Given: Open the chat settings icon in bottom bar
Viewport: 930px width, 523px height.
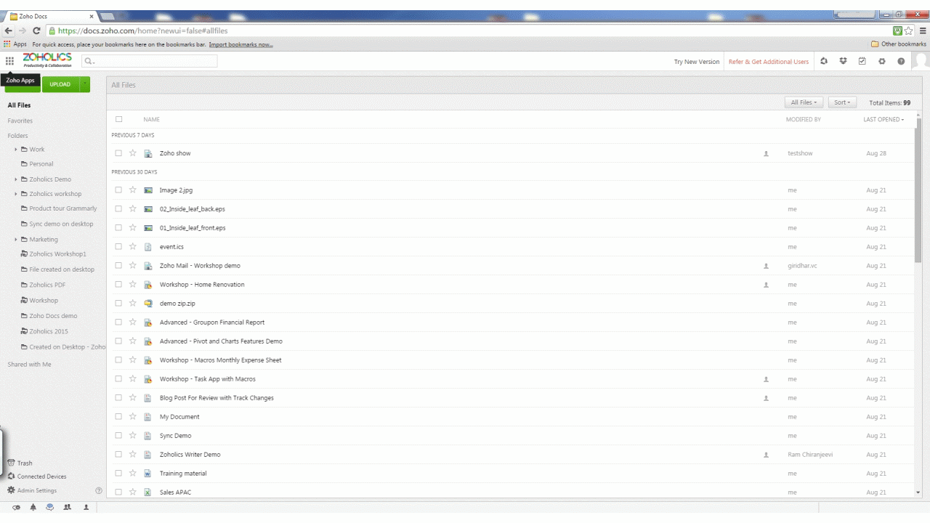Looking at the screenshot, I should [16, 507].
